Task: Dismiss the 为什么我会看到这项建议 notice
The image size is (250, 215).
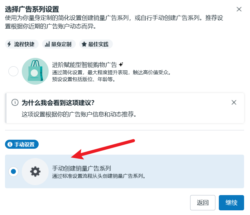Action: point(234,102)
